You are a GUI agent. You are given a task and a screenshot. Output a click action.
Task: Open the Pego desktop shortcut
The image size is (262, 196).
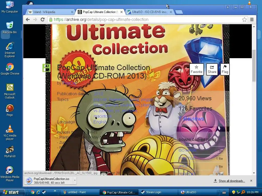click(10, 110)
